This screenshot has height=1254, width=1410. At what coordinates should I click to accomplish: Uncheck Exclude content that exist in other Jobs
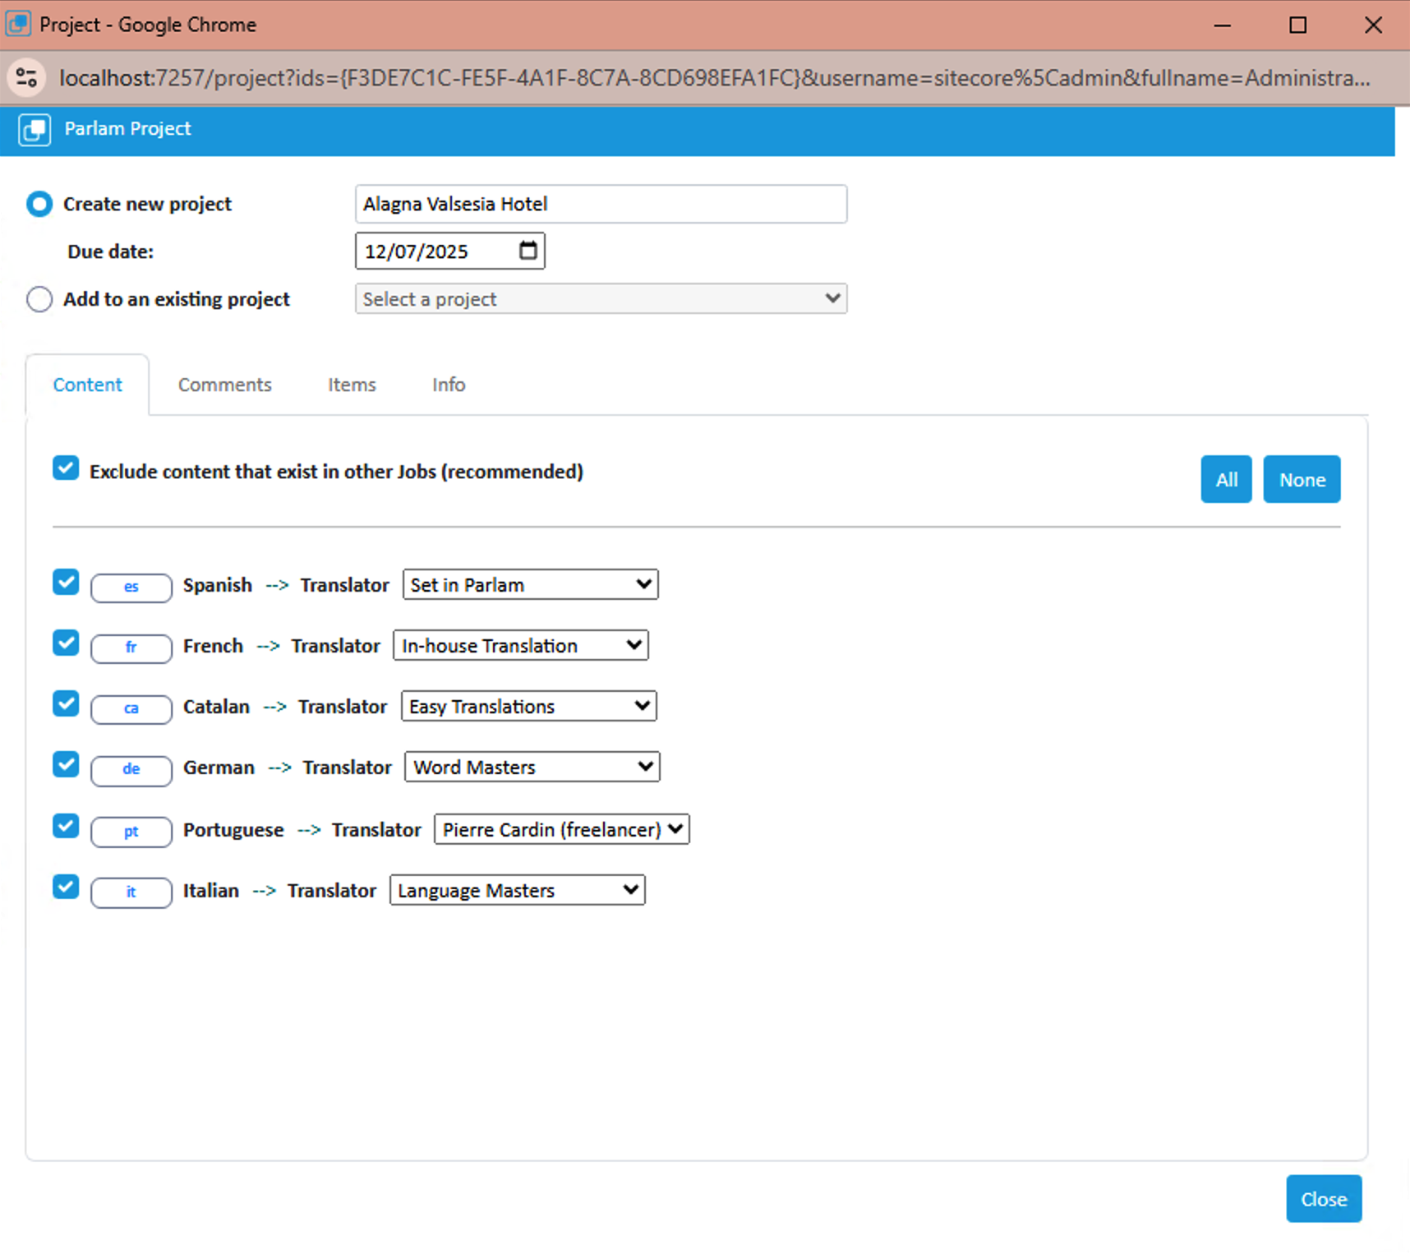click(65, 468)
